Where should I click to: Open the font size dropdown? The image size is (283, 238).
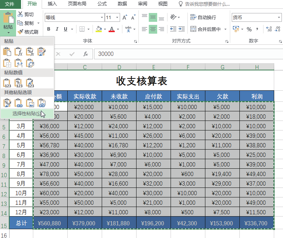coord(118,18)
